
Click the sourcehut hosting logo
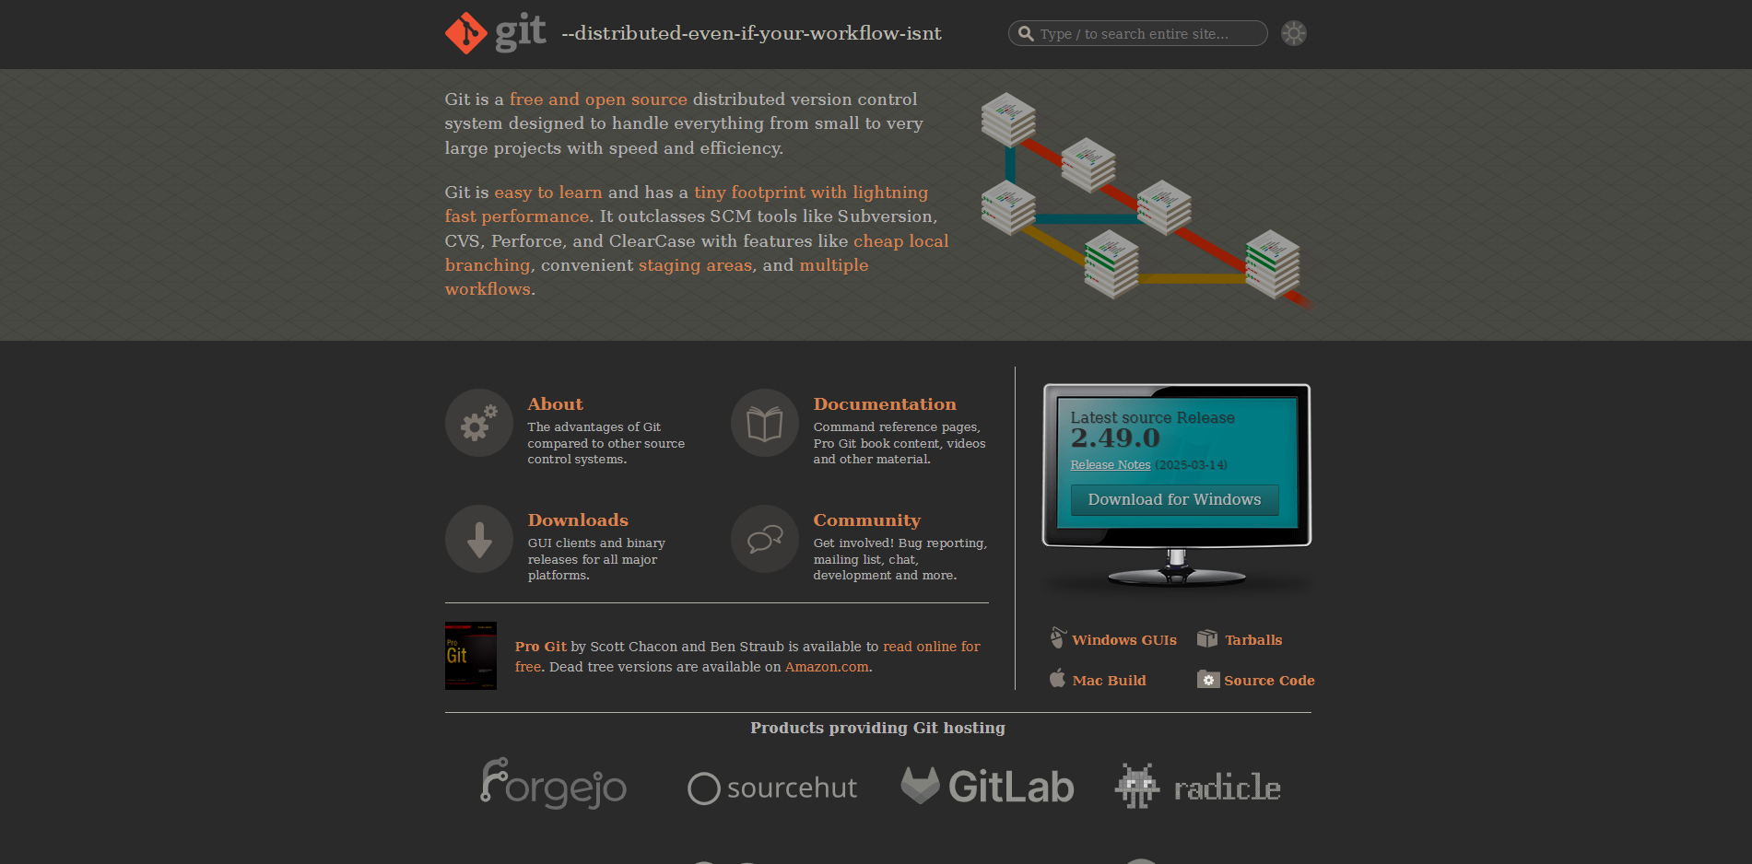(772, 788)
